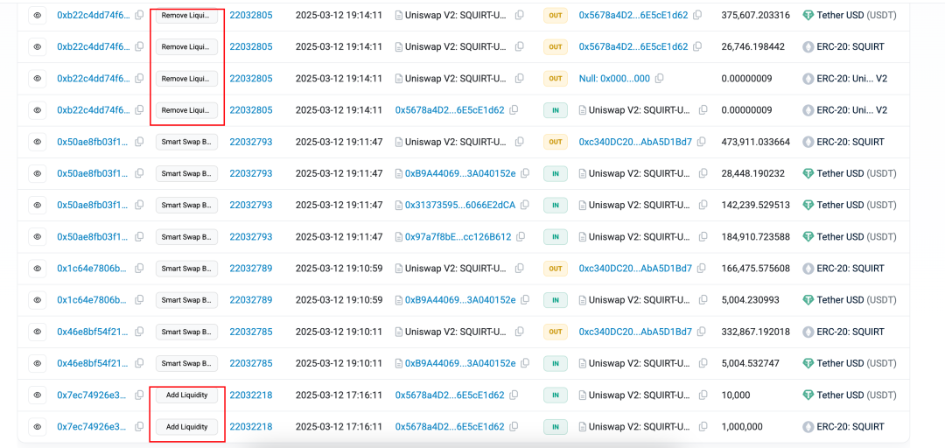Open 0xB9A44069...3A040152e in the 5,004.230993 row
945x448 pixels.
(460, 300)
